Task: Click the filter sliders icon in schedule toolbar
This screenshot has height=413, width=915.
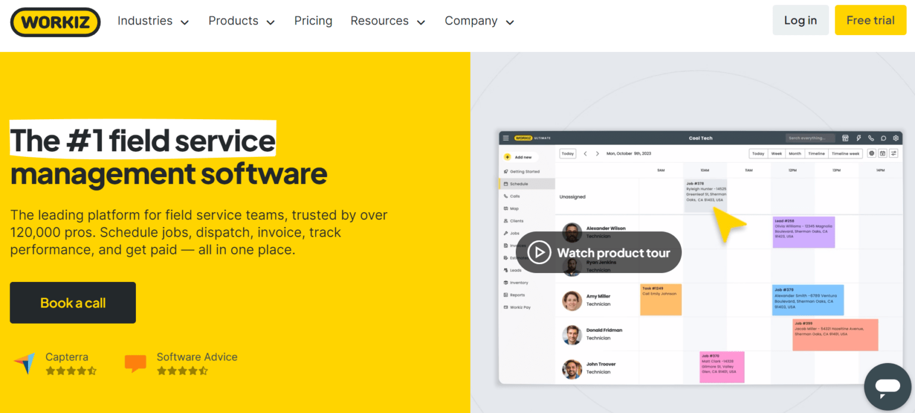Action: coord(894,154)
